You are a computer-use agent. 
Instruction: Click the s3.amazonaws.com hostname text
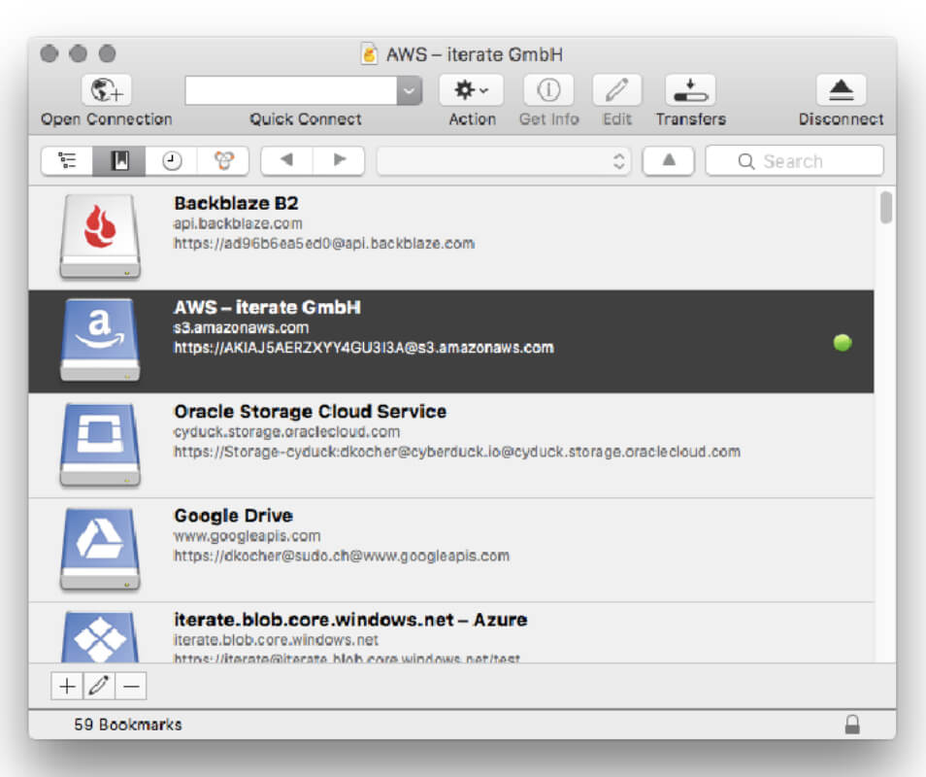tap(241, 327)
